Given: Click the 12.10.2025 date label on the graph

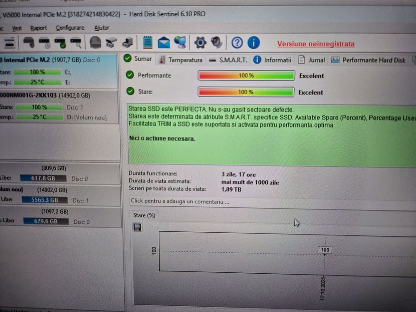Looking at the screenshot, I should tap(323, 288).
